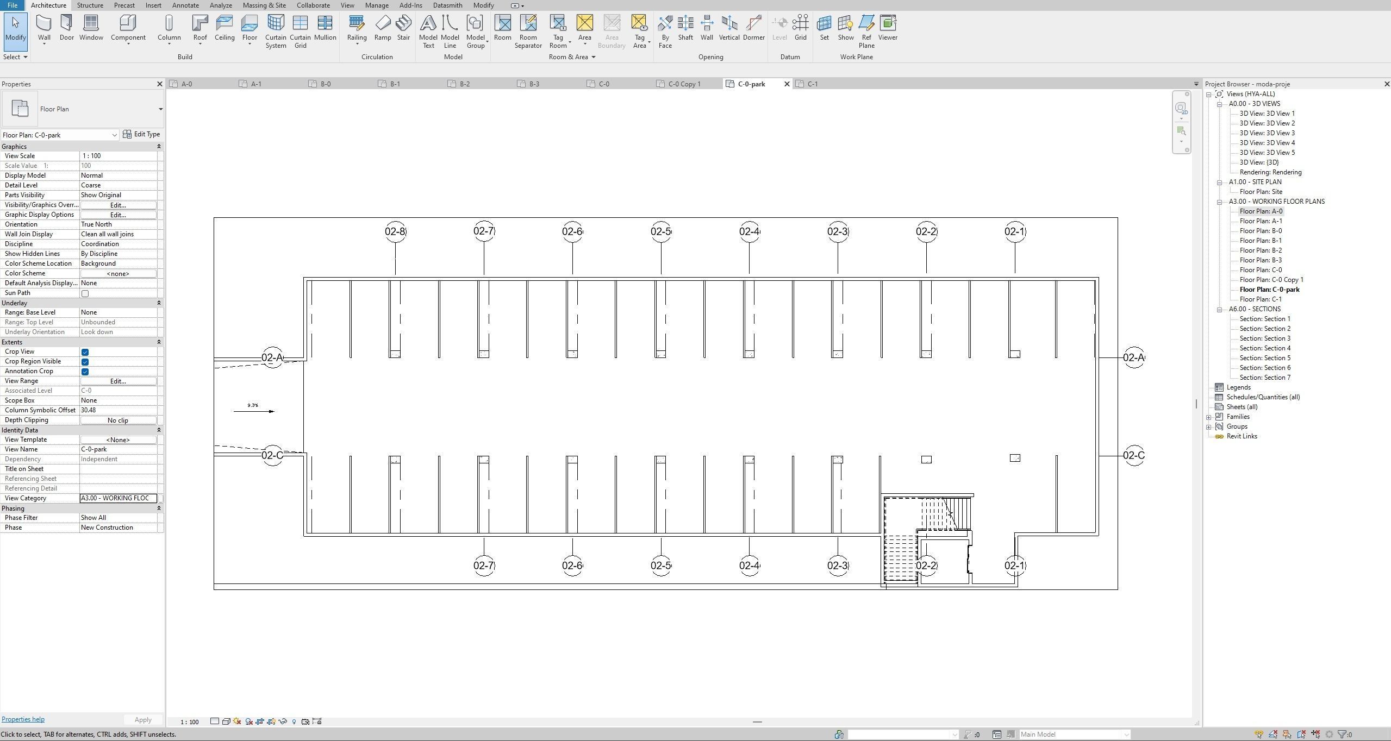This screenshot has height=741, width=1391.
Task: Uncheck the Crop View checkbox
Action: click(x=85, y=352)
